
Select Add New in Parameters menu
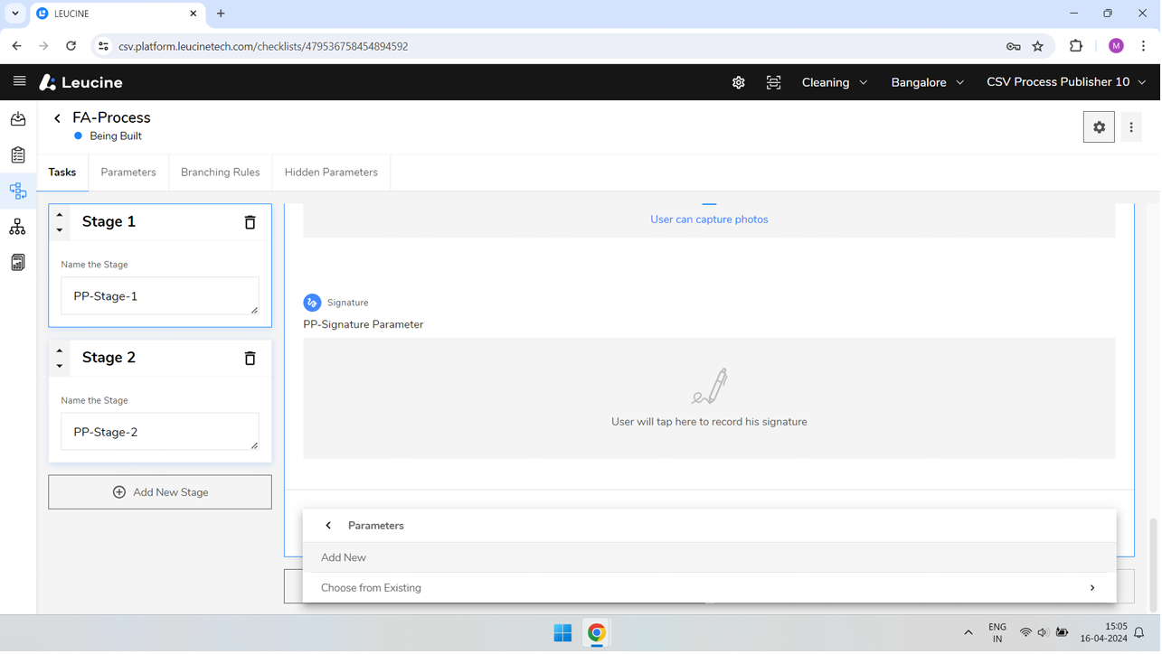[x=344, y=558]
